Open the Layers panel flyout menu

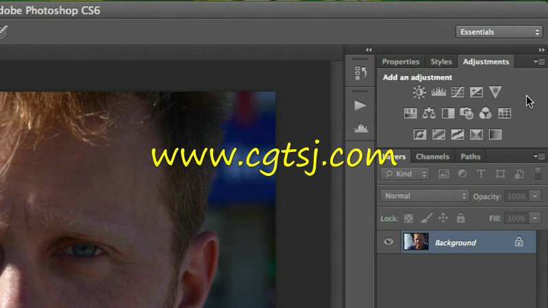[539, 157]
